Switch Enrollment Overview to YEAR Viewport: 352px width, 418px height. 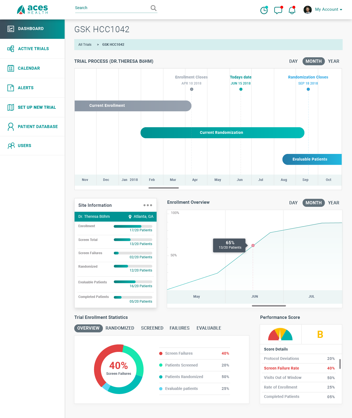pyautogui.click(x=333, y=203)
